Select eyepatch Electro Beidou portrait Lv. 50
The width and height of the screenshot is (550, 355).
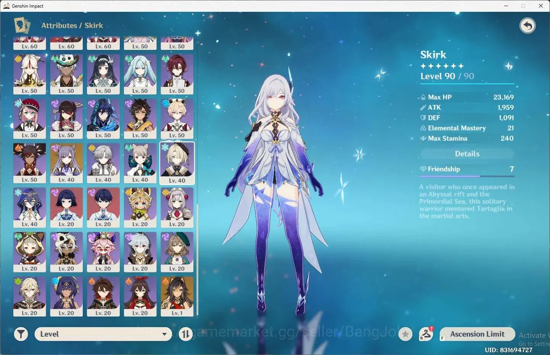click(x=66, y=119)
